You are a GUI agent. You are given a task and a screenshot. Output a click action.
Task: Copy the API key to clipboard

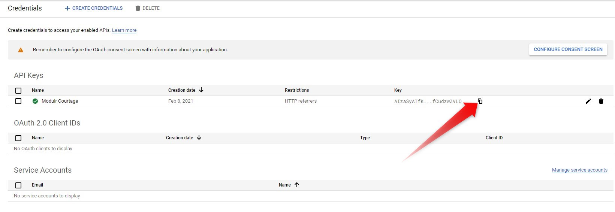[480, 101]
